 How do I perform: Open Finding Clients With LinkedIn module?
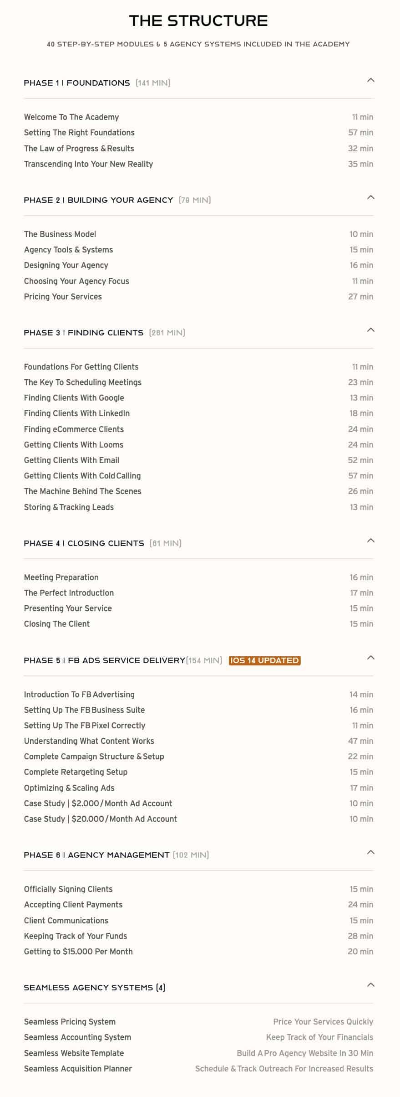77,413
